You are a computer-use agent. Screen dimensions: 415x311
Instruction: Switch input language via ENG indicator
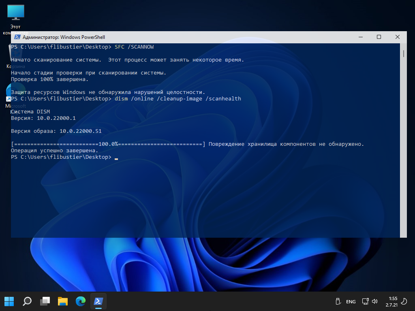(351, 302)
